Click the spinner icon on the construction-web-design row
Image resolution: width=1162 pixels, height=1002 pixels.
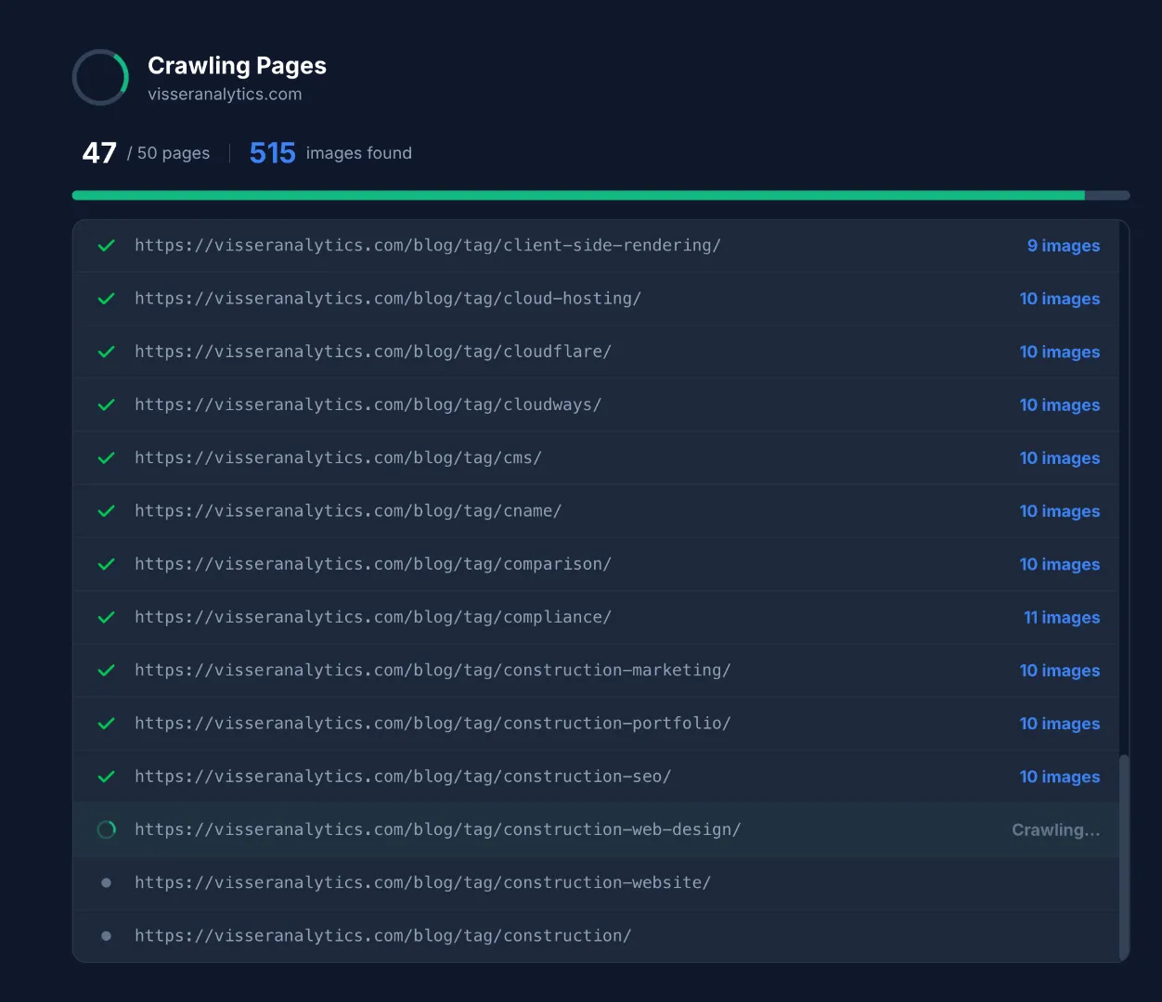coord(105,829)
